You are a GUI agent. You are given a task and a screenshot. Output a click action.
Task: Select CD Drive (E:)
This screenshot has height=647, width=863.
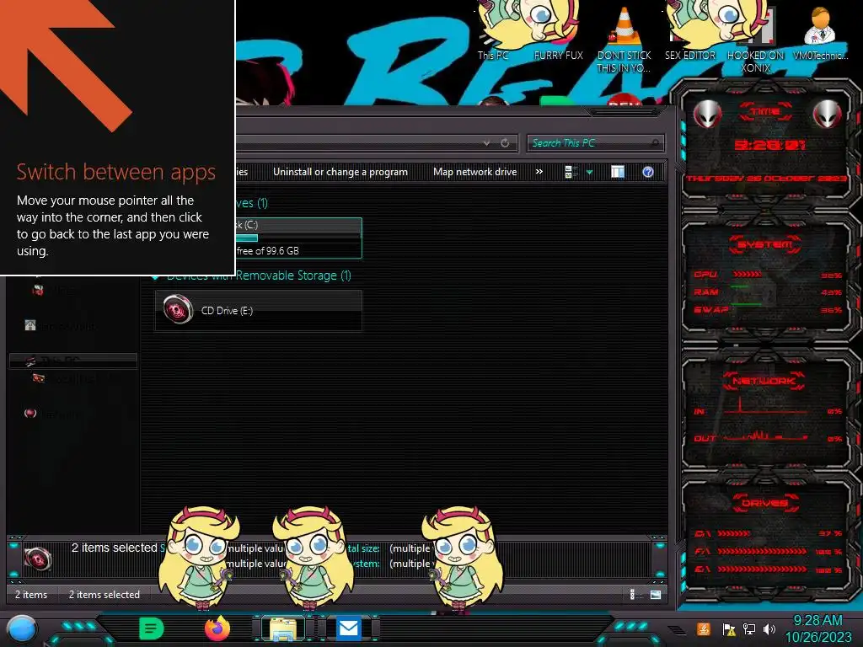pos(259,311)
